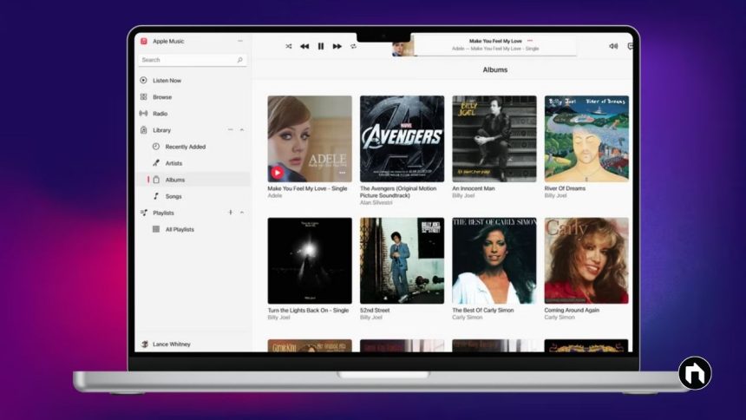Open An Innocent Man album cover
The height and width of the screenshot is (420, 746).
point(494,139)
